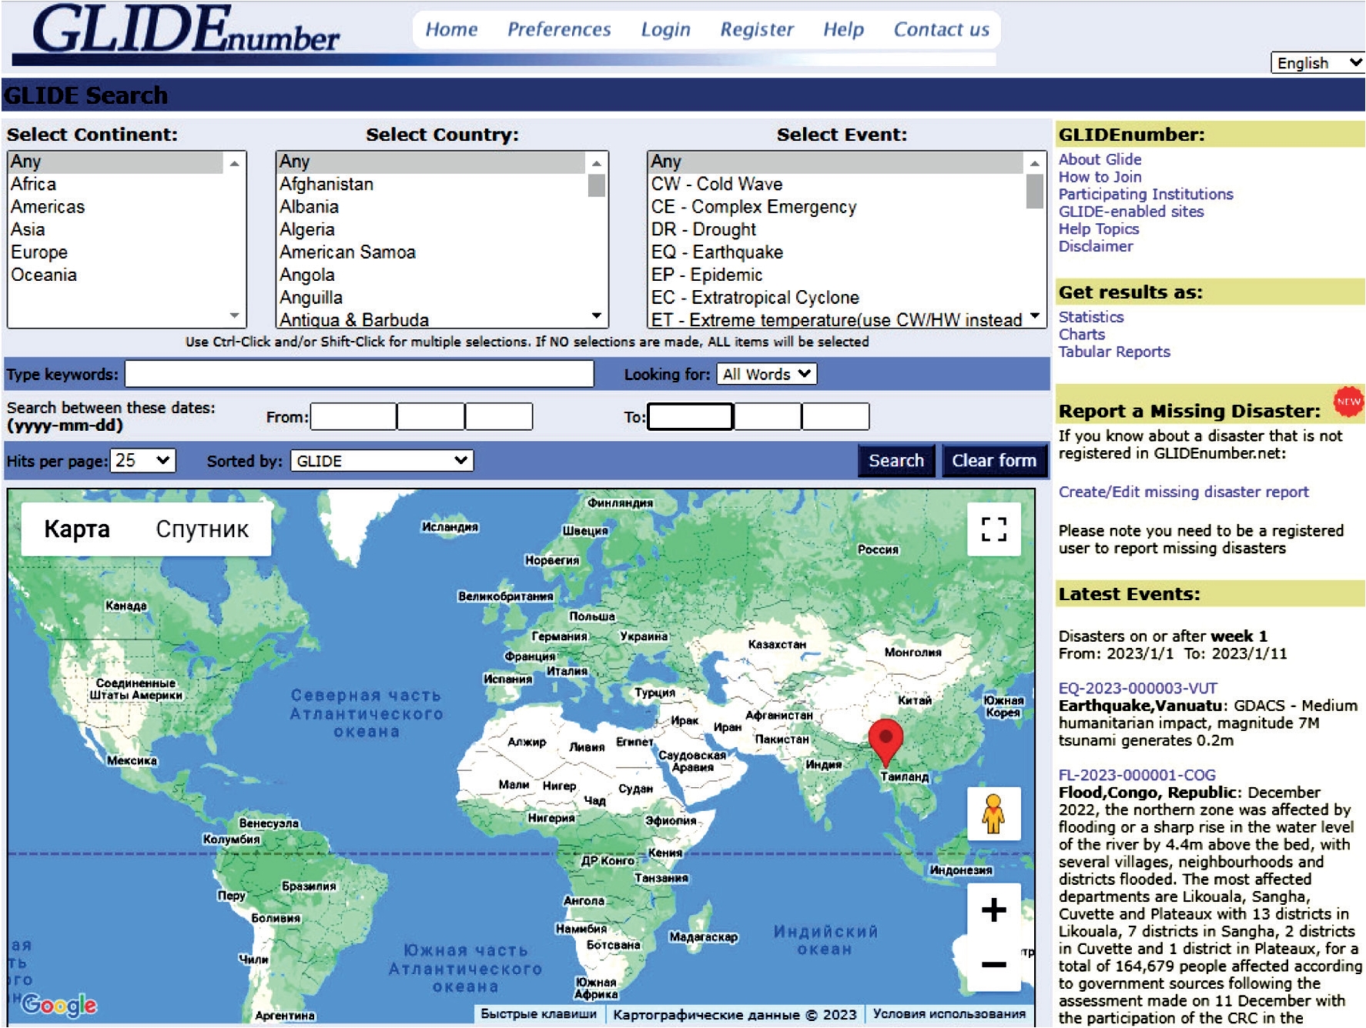The image size is (1366, 1028).
Task: Go to the Register page
Action: pos(756,30)
